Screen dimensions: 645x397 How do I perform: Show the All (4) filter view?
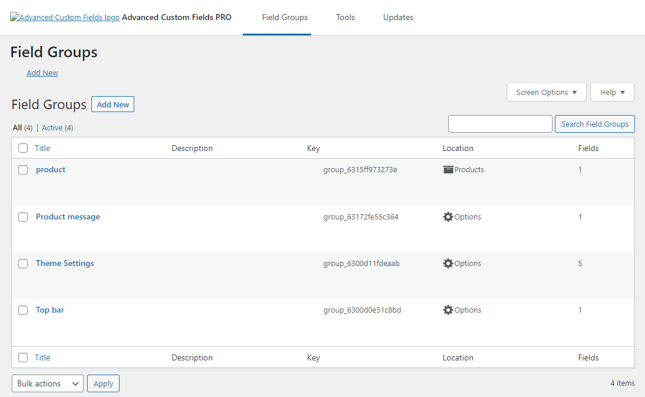pos(22,127)
